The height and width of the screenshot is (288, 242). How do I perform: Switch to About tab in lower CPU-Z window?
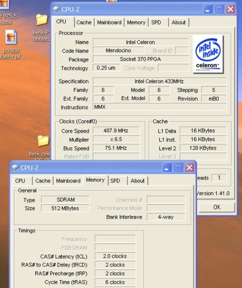(137, 181)
